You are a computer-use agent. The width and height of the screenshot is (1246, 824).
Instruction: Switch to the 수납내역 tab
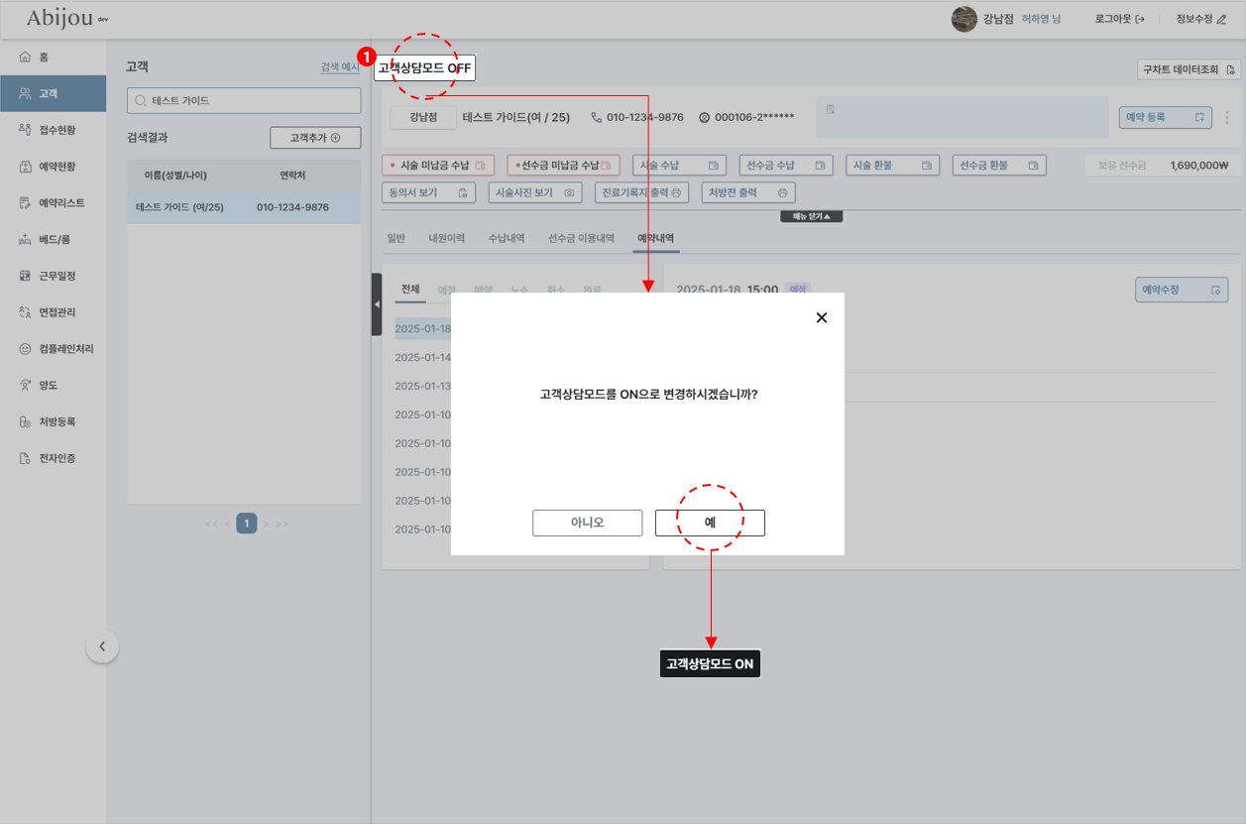pos(507,238)
